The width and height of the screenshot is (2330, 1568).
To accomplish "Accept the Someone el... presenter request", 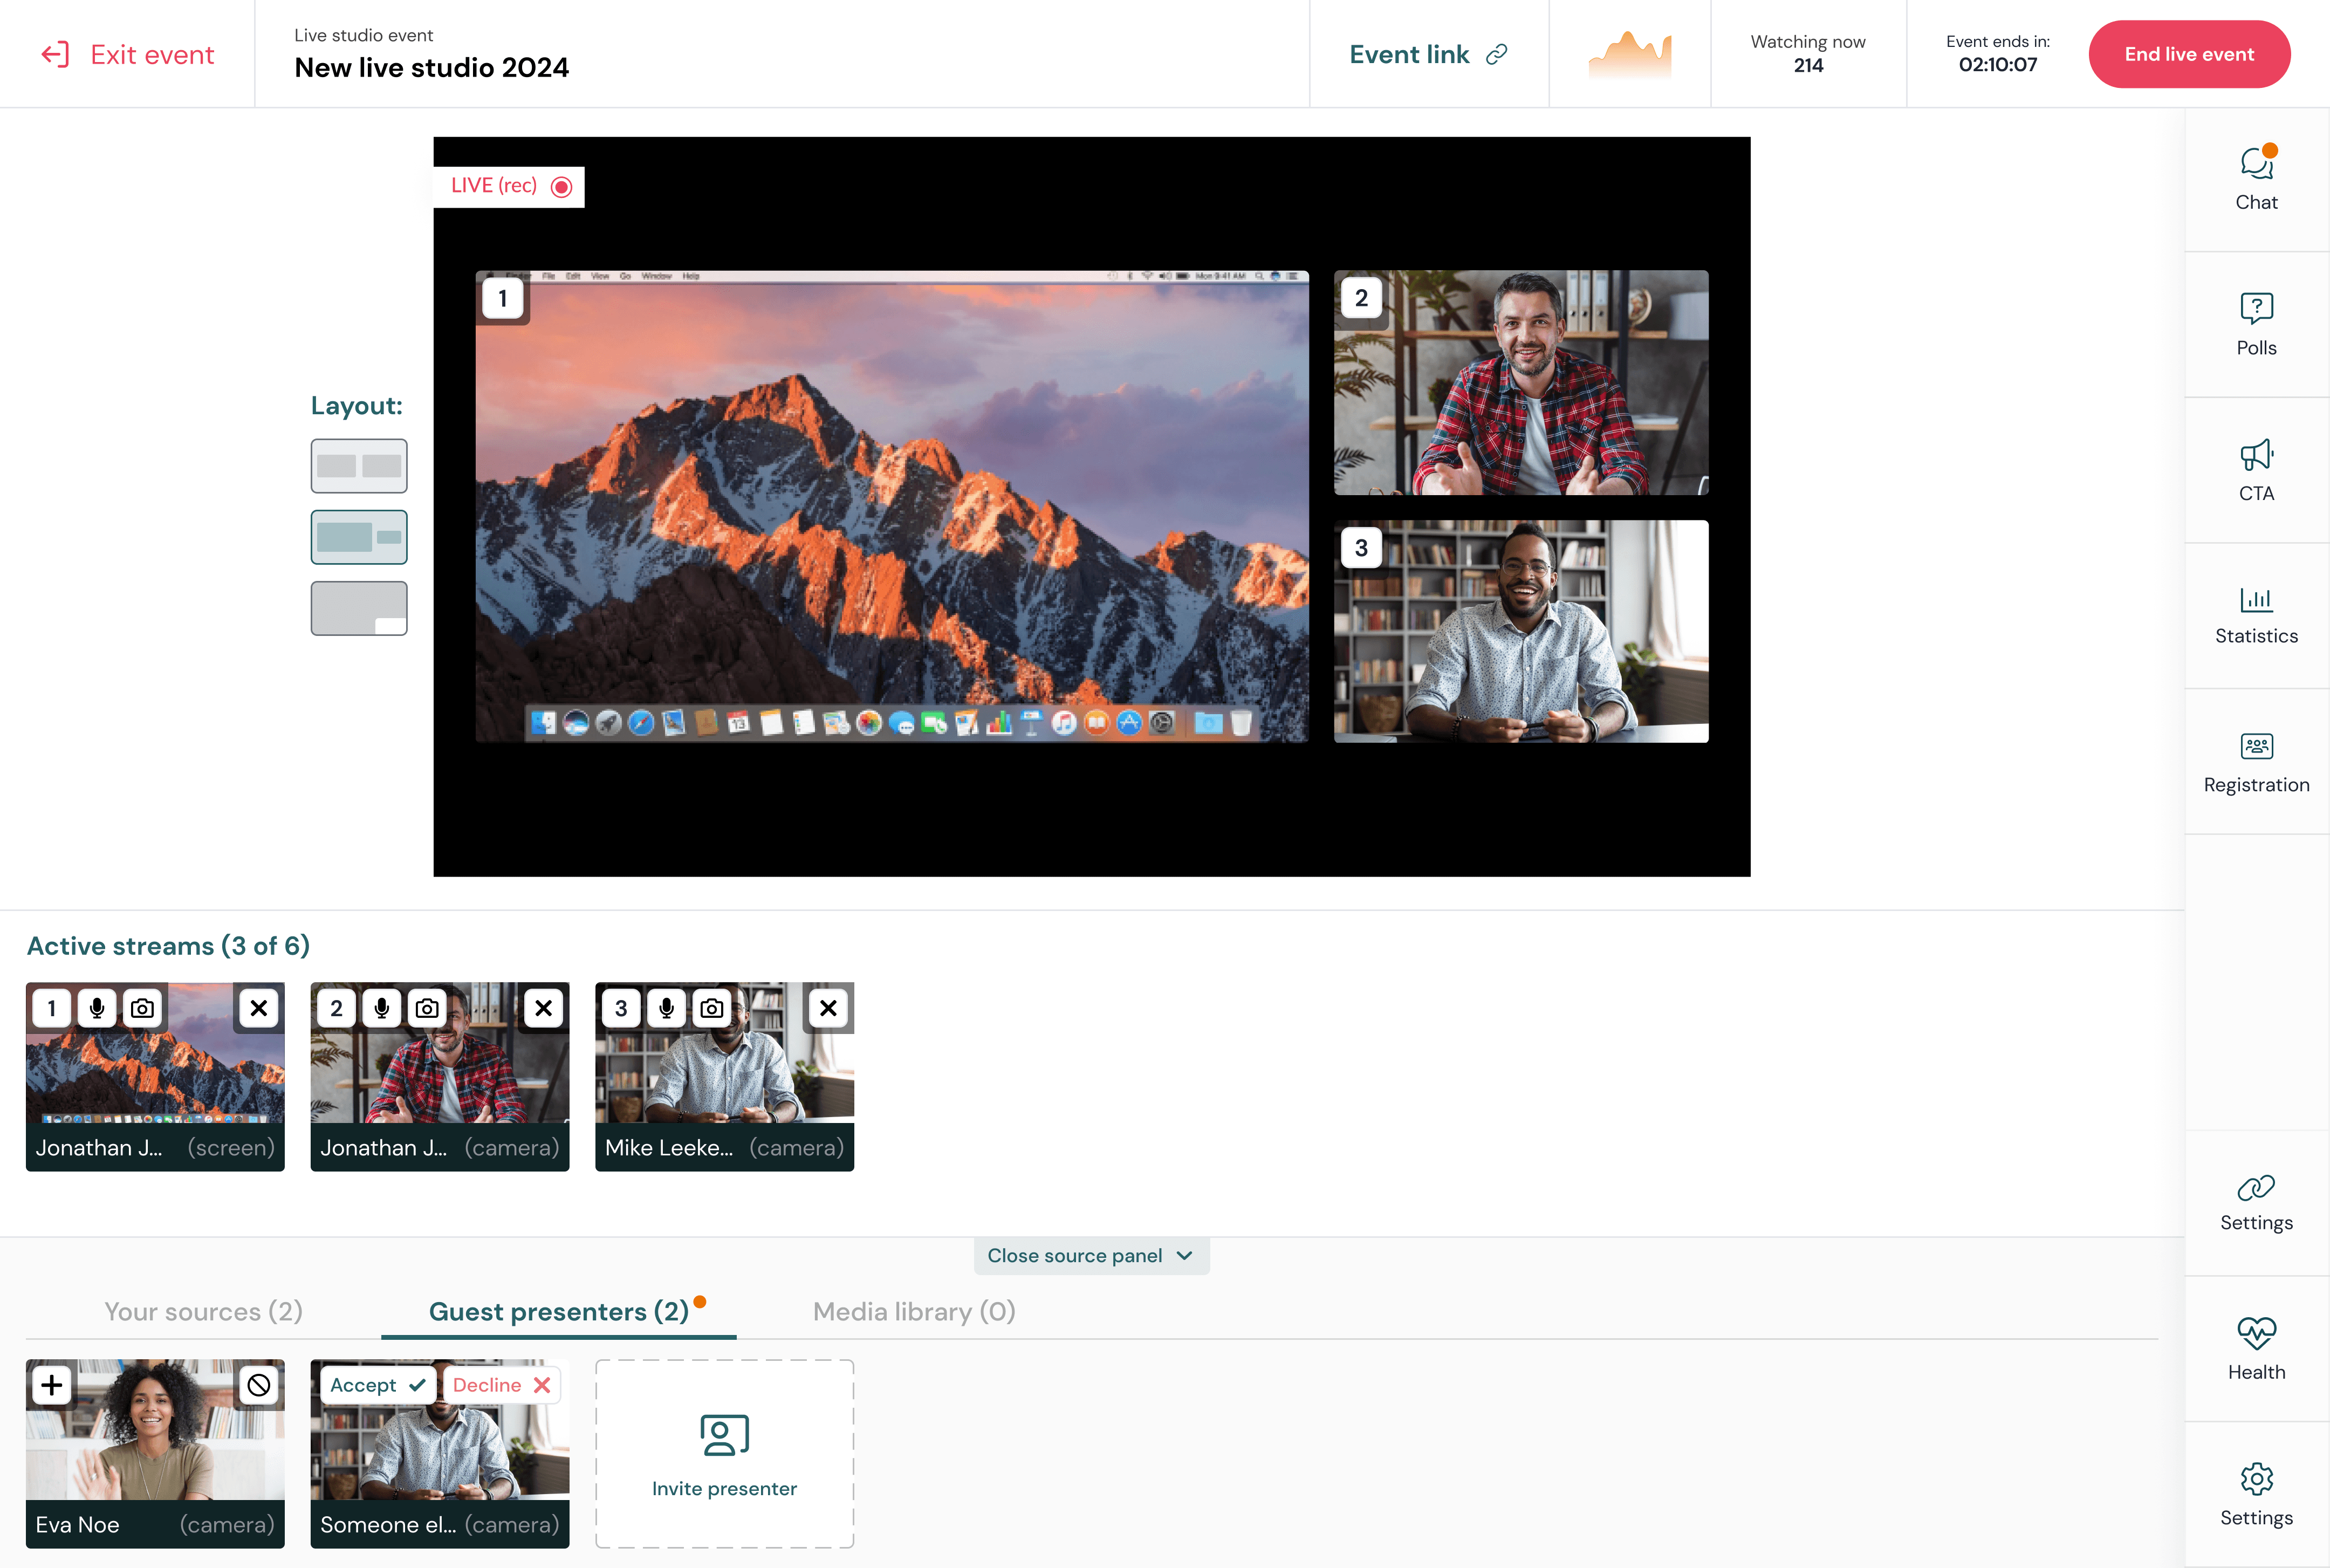I will click(x=377, y=1385).
